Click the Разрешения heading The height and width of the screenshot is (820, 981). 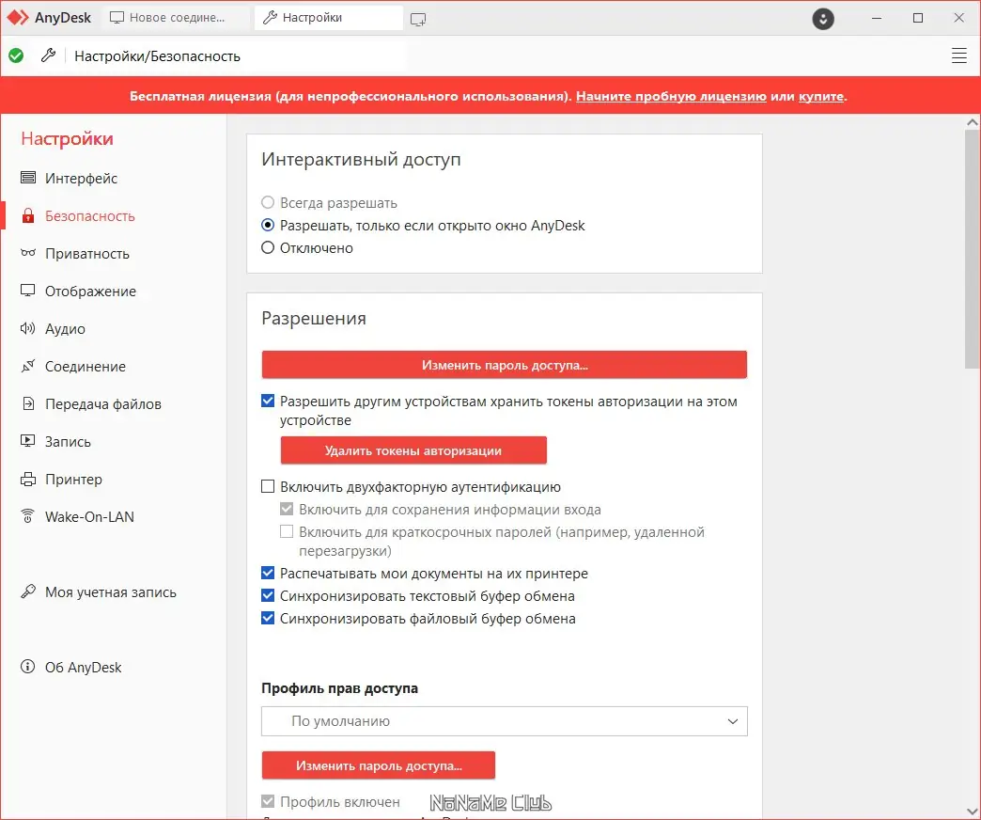314,318
